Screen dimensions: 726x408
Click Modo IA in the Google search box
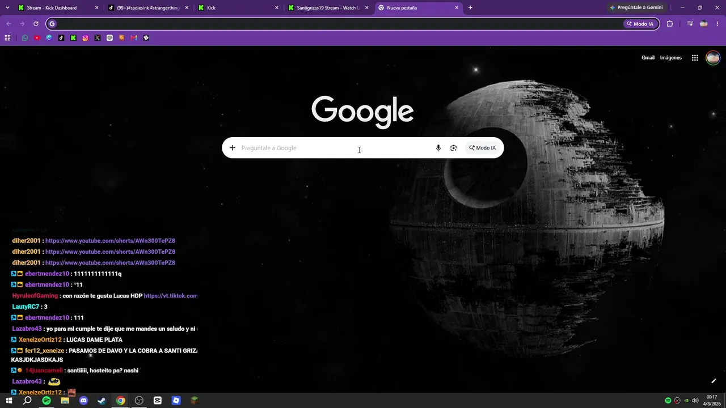(x=482, y=148)
